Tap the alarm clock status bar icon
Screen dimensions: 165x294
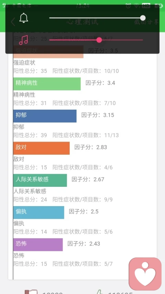coord(128,6)
